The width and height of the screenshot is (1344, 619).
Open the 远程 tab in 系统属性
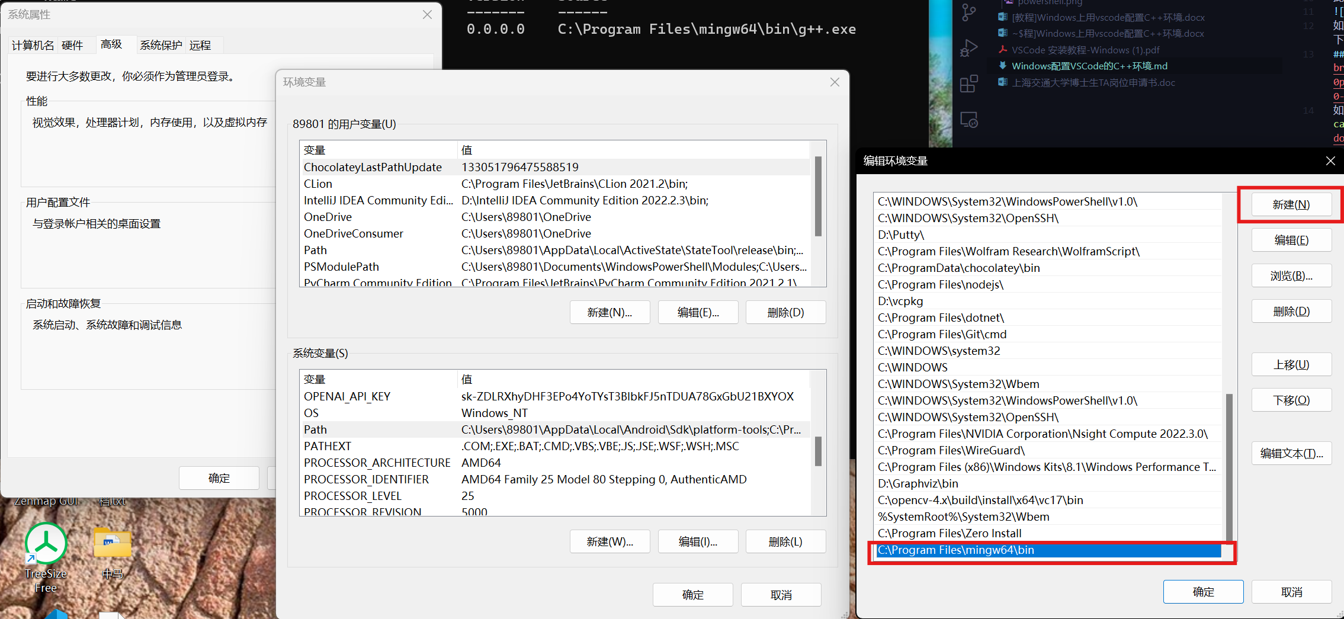200,45
